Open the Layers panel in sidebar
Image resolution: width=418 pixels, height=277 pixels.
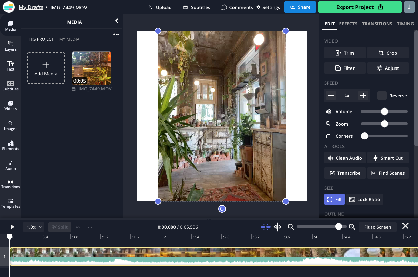point(10,46)
